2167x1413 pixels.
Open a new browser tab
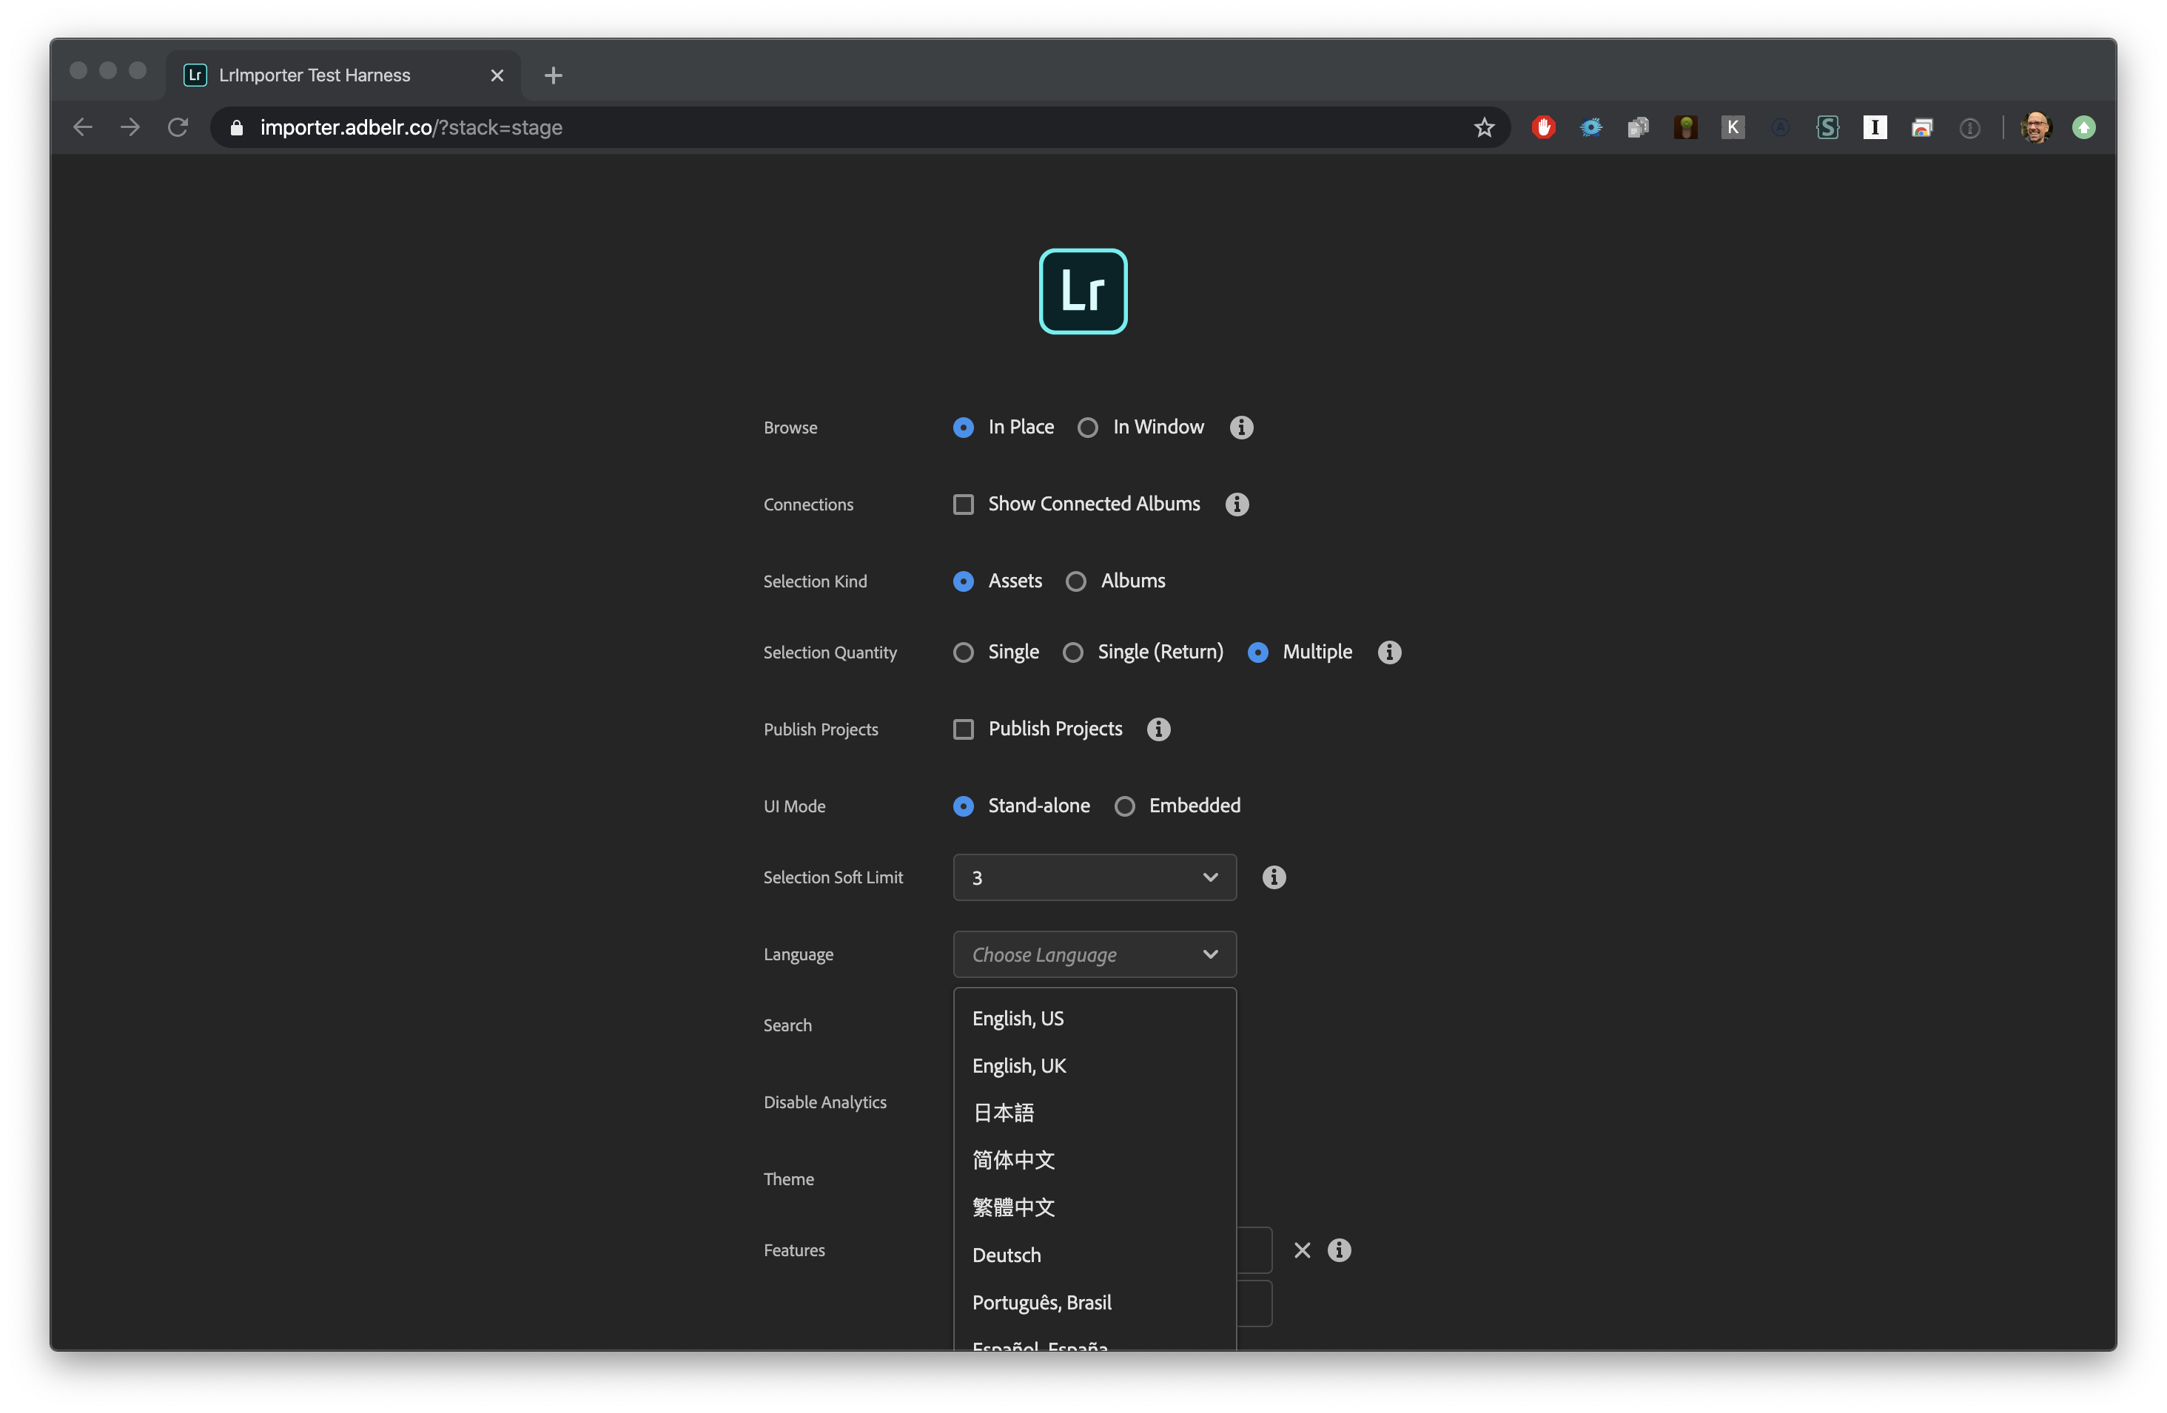553,75
